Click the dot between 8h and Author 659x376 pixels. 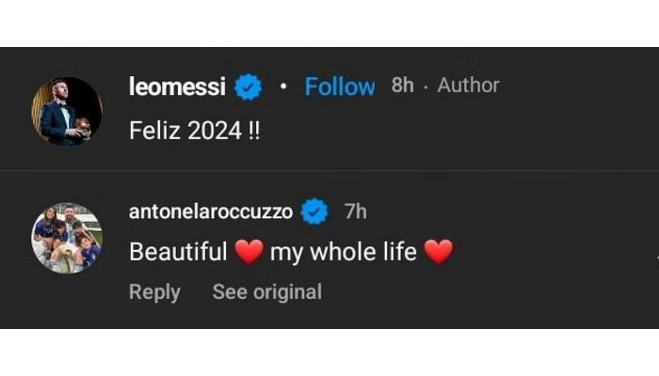pyautogui.click(x=426, y=86)
